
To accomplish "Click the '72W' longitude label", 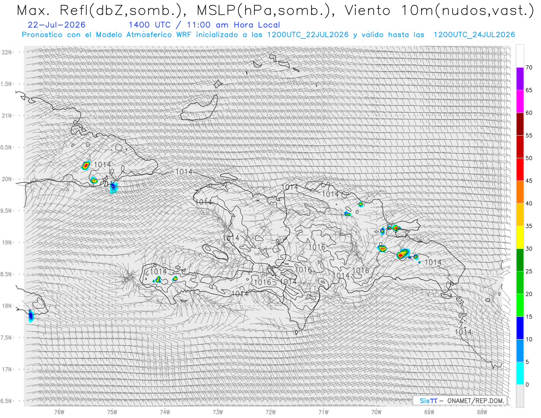I will [271, 412].
